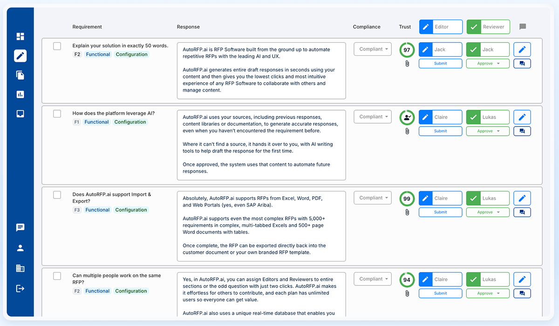Click the Functional tag on the F2 first row
Image resolution: width=559 pixels, height=326 pixels.
point(98,54)
